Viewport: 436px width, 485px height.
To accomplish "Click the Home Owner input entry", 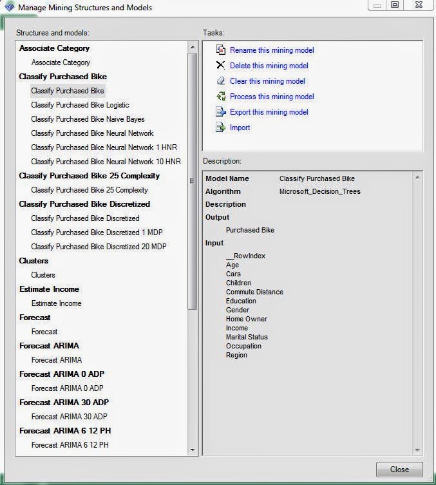I will pyautogui.click(x=247, y=319).
